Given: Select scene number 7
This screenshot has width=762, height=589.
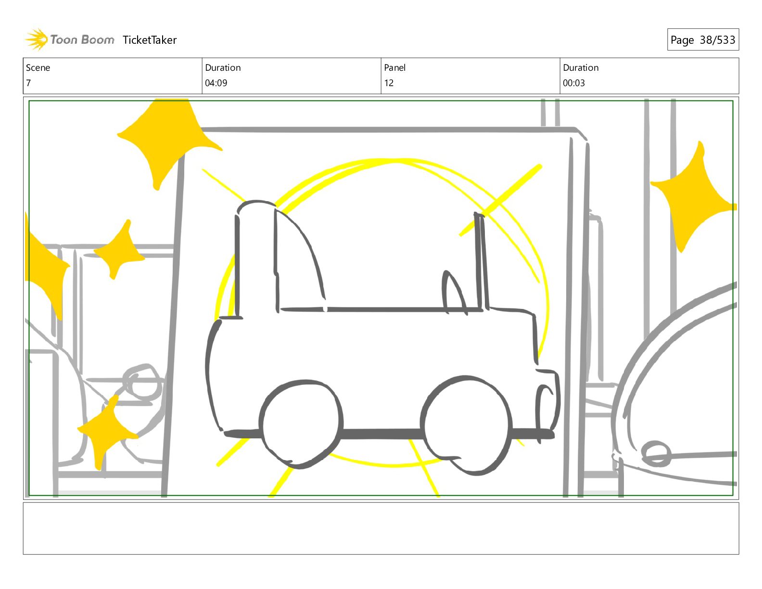Looking at the screenshot, I should click(x=29, y=83).
